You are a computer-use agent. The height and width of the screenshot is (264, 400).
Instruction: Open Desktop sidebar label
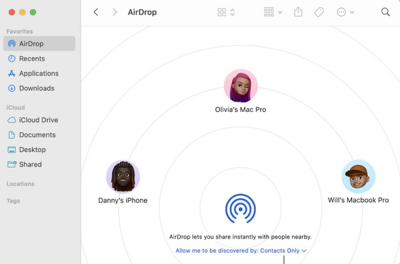click(x=33, y=150)
